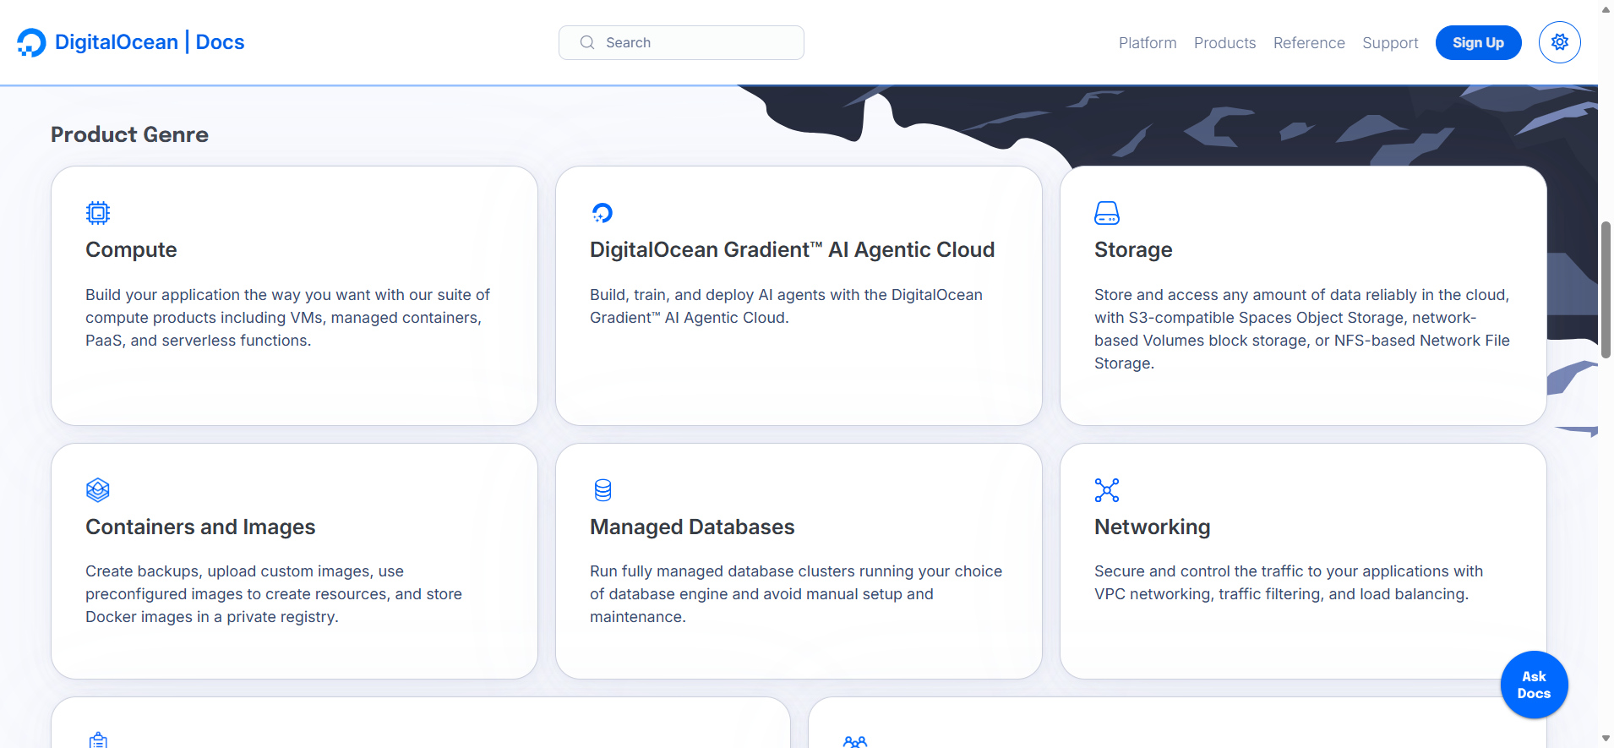Viewport: 1614px width, 748px height.
Task: Open the Compute heading link
Action: tap(131, 250)
